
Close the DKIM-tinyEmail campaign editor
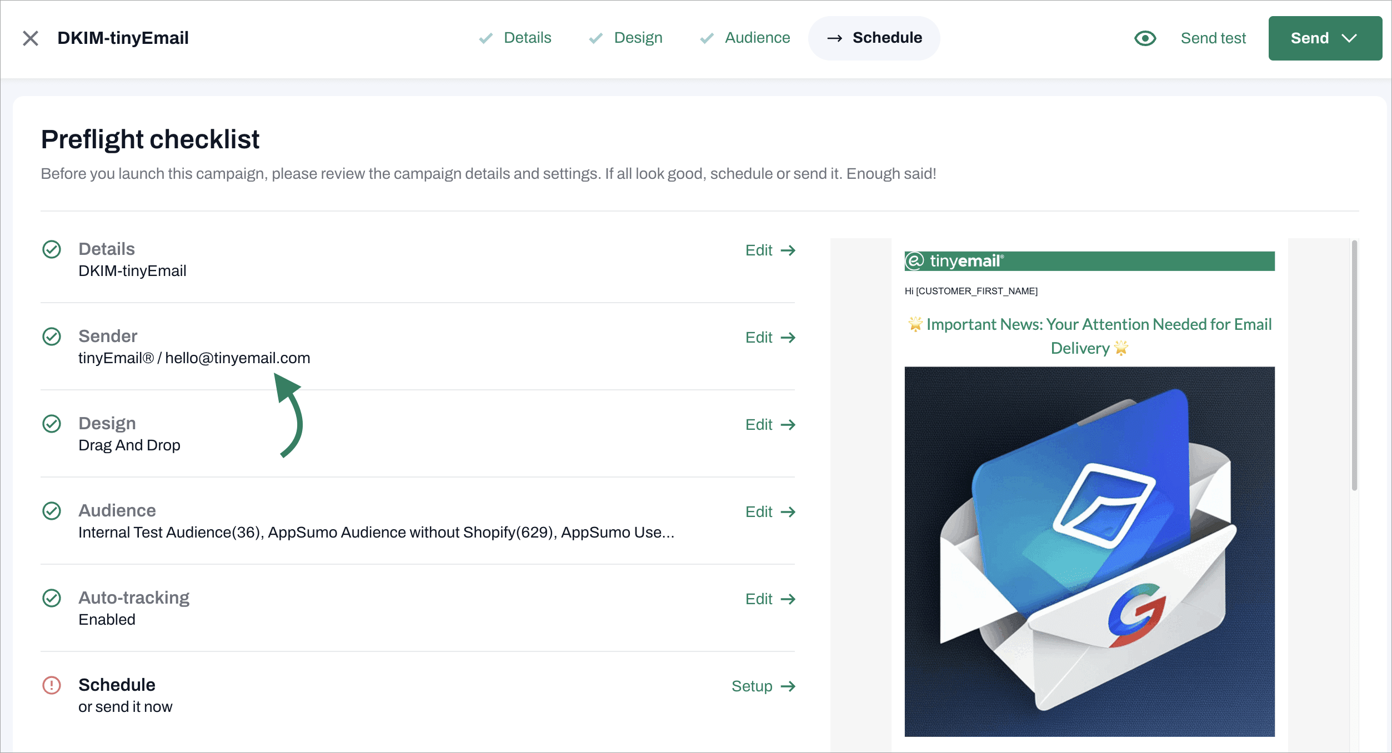pos(31,38)
